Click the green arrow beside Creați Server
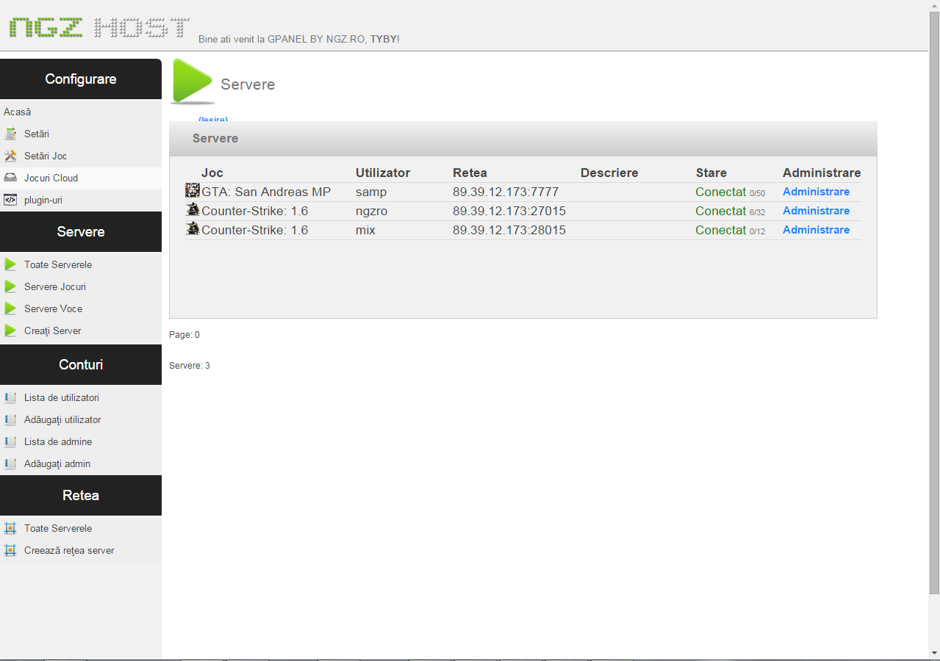The height and width of the screenshot is (661, 940). [x=10, y=330]
